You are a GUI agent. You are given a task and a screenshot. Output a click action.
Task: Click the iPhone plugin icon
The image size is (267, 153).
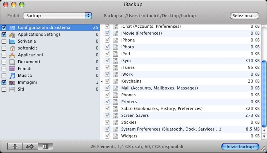tap(115, 40)
